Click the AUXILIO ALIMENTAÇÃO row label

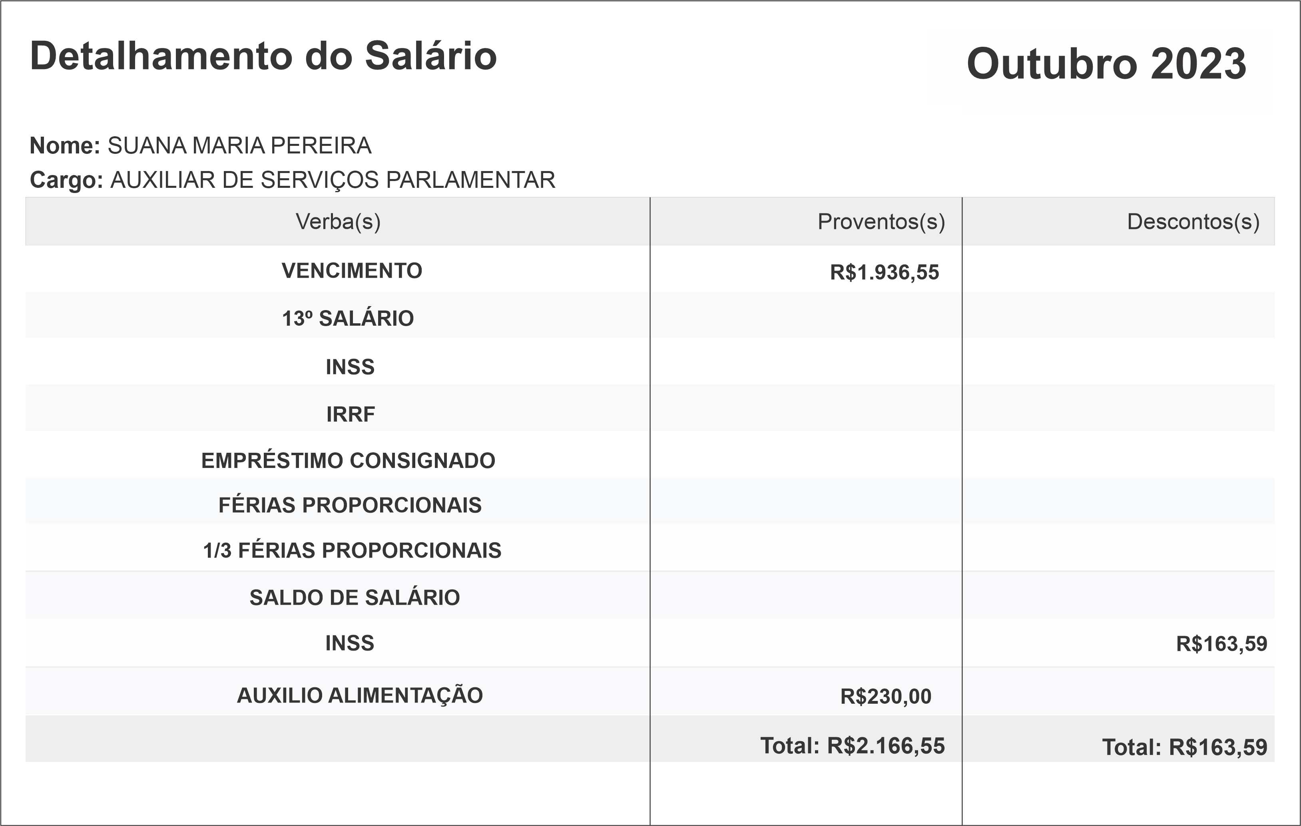[x=360, y=695]
